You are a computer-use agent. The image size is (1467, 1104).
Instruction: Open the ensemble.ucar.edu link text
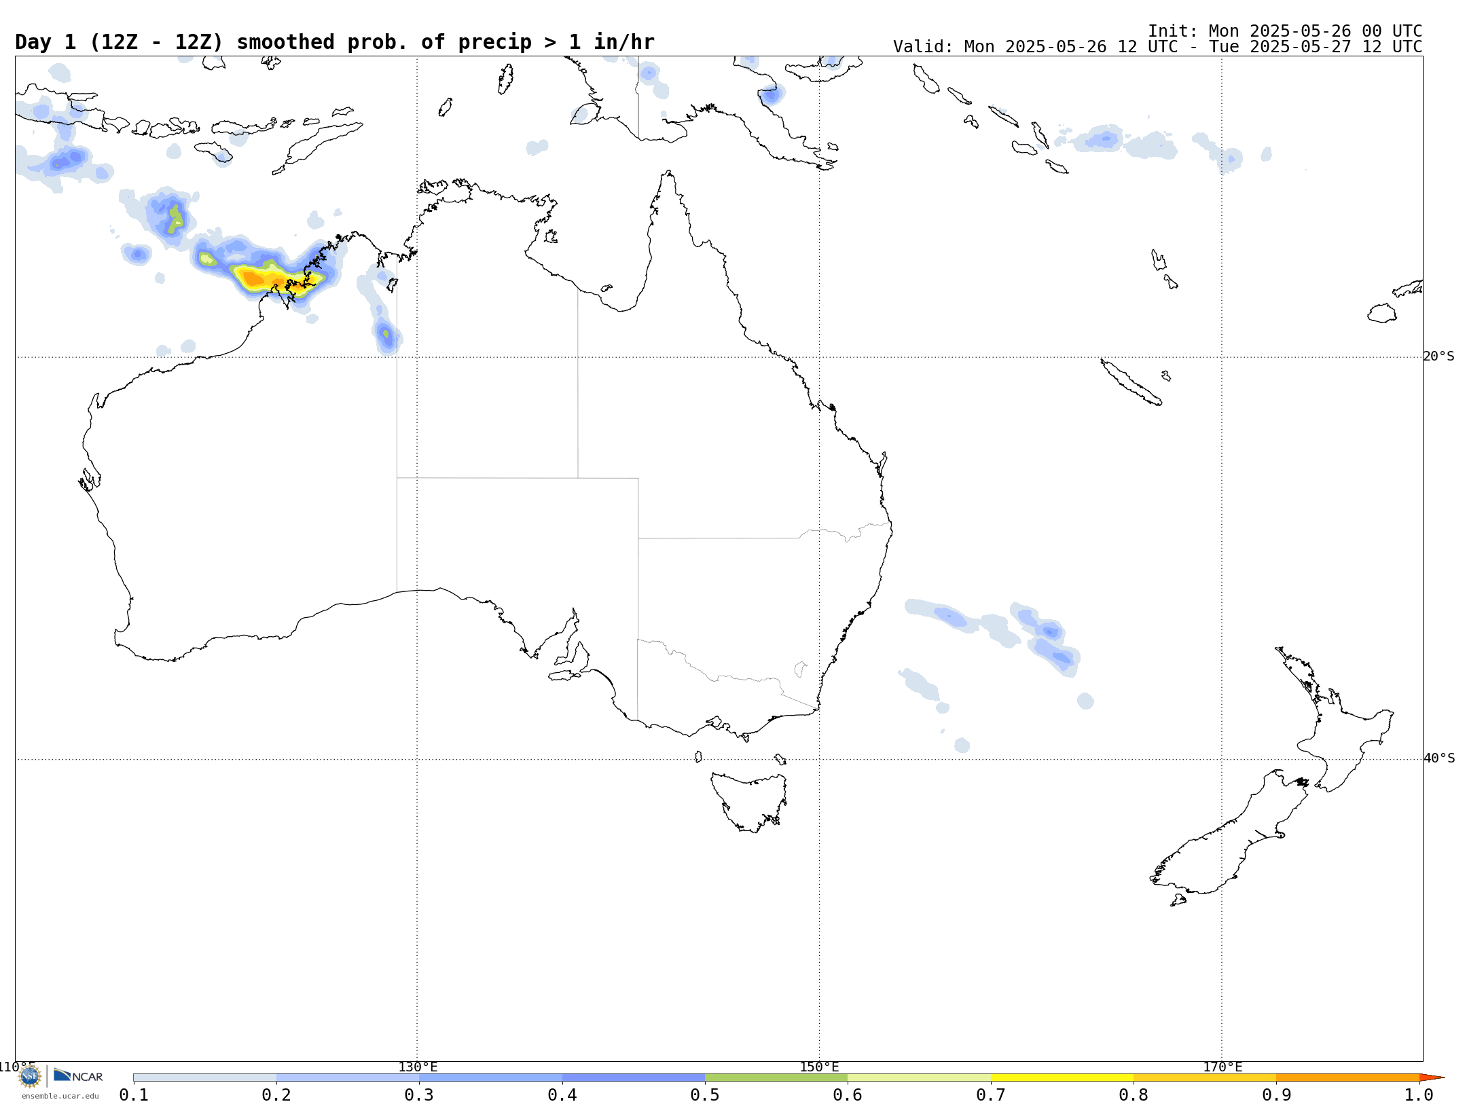pyautogui.click(x=60, y=1096)
